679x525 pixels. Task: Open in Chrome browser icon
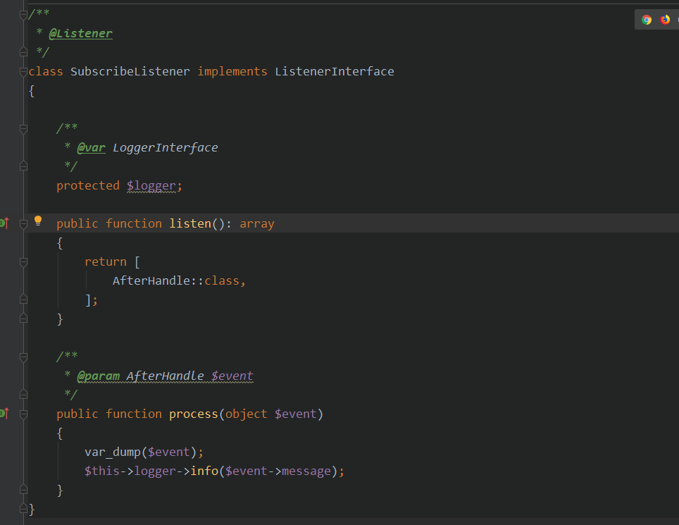(647, 20)
